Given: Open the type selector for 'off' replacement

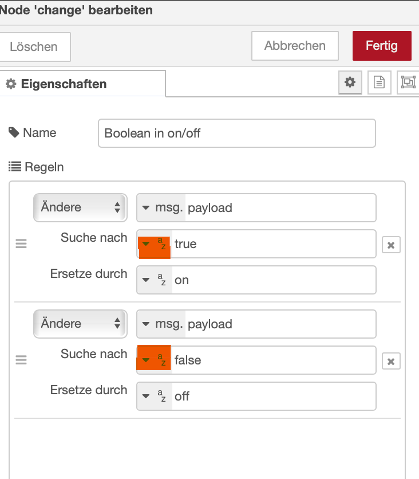Looking at the screenshot, I should coord(155,396).
